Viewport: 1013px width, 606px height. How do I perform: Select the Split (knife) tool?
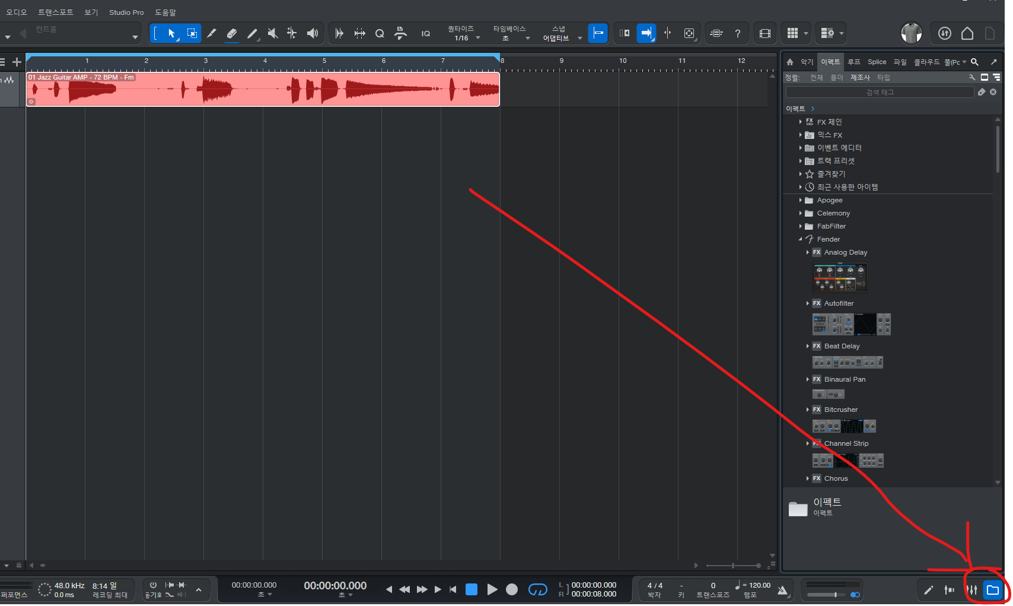[x=212, y=33]
